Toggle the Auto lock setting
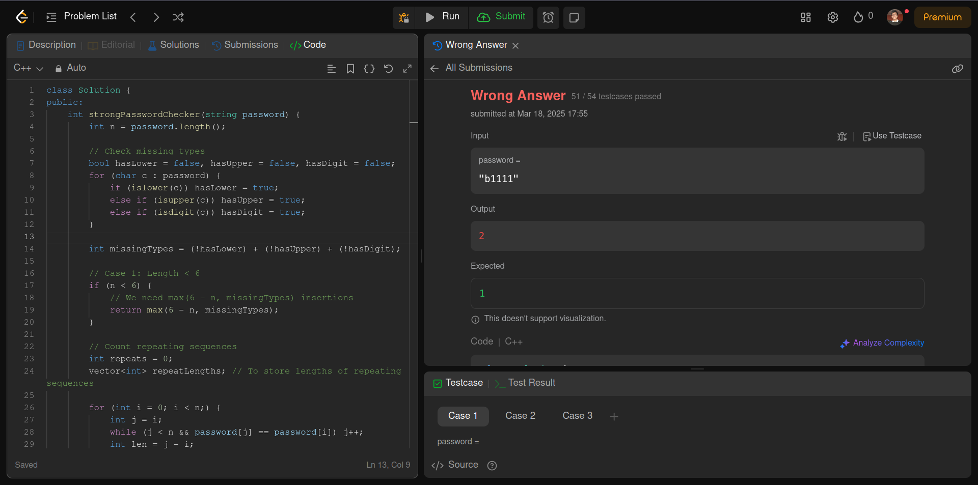This screenshot has width=978, height=485. pyautogui.click(x=71, y=68)
